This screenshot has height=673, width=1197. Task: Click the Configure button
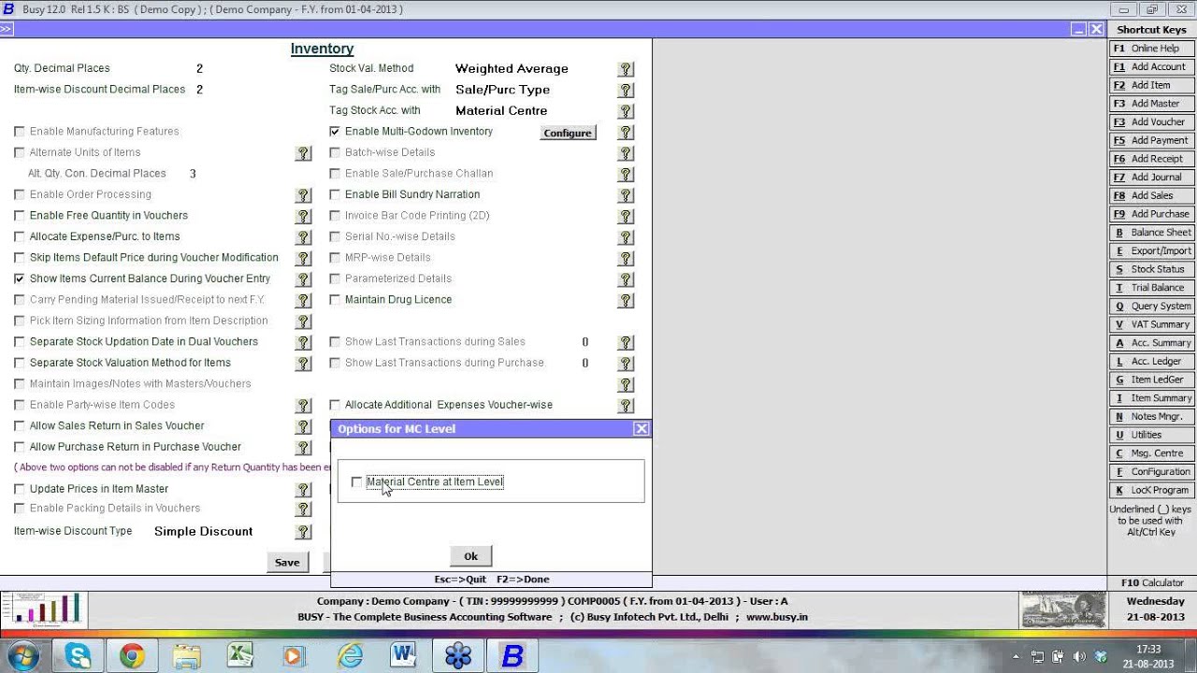click(568, 133)
